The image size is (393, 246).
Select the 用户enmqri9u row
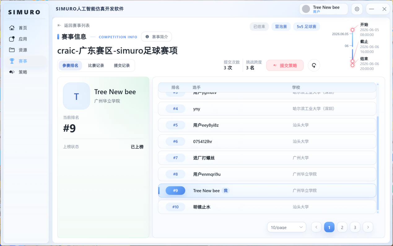click(267, 174)
